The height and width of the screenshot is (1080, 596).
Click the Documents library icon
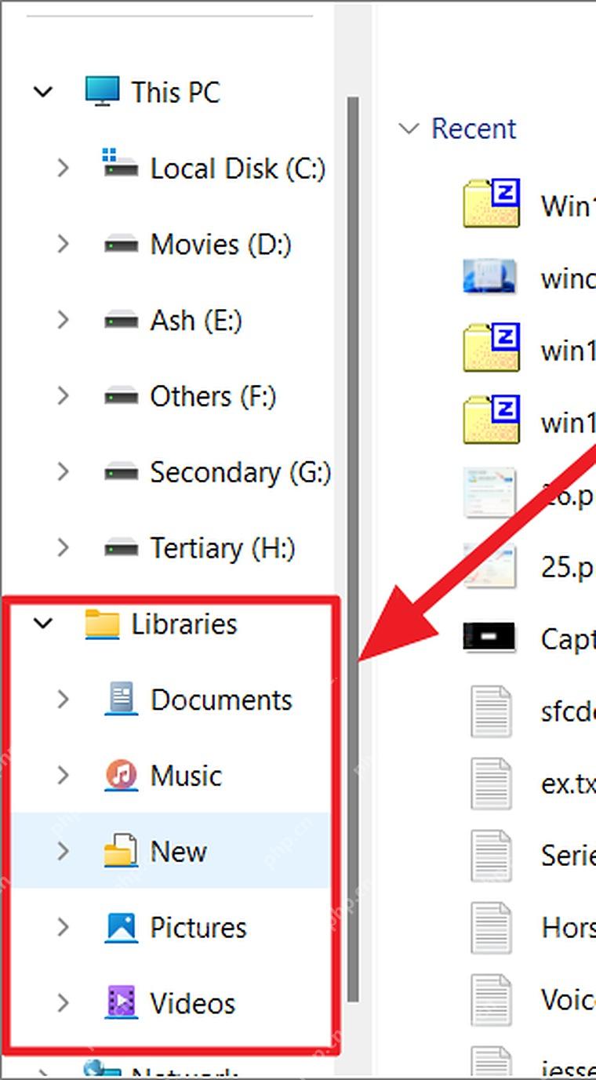121,699
